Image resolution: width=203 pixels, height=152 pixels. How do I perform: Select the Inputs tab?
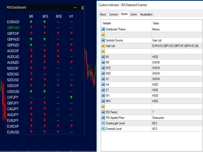click(x=124, y=14)
